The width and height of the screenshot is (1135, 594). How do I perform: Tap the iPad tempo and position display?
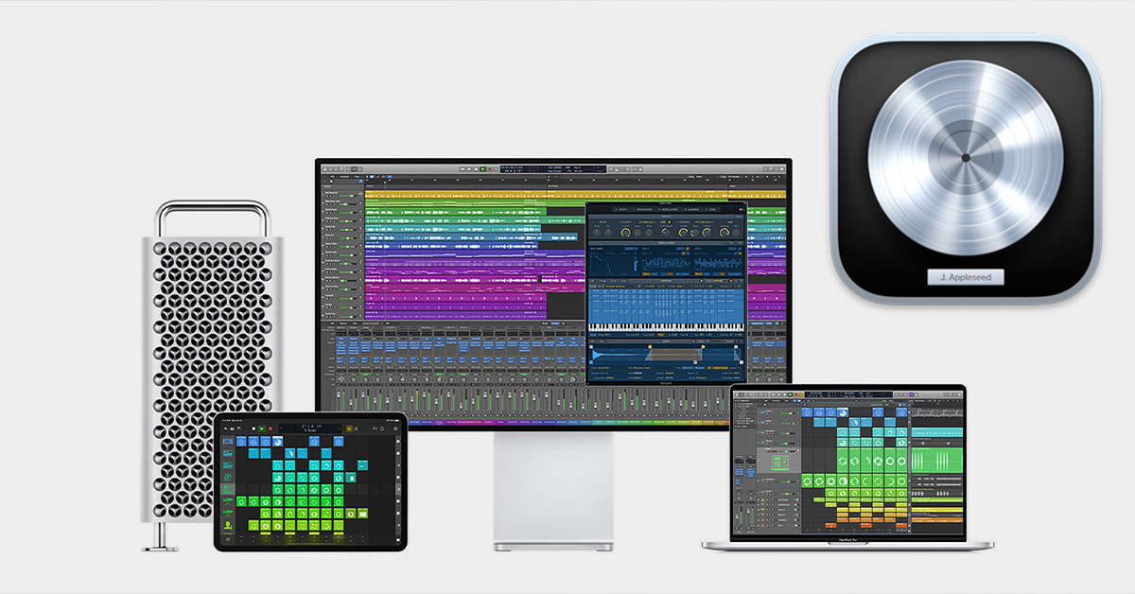pyautogui.click(x=310, y=428)
